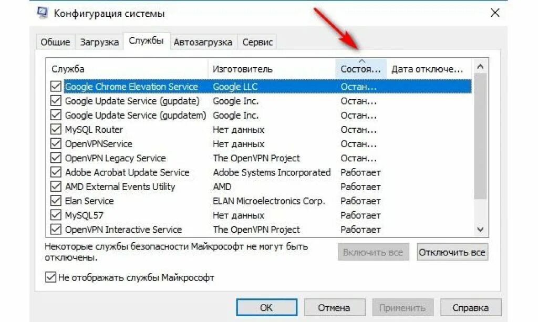The width and height of the screenshot is (538, 322).
Task: Click the services list scrollbar thumb
Action: pos(480,136)
